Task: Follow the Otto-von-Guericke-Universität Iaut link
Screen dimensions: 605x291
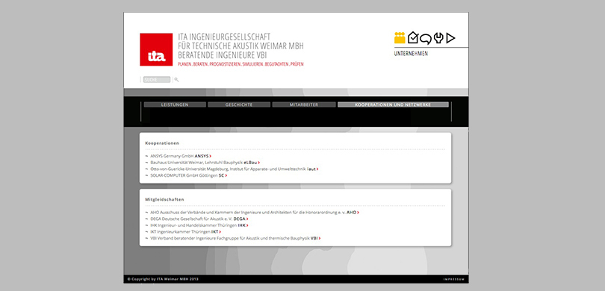Action: click(235, 169)
